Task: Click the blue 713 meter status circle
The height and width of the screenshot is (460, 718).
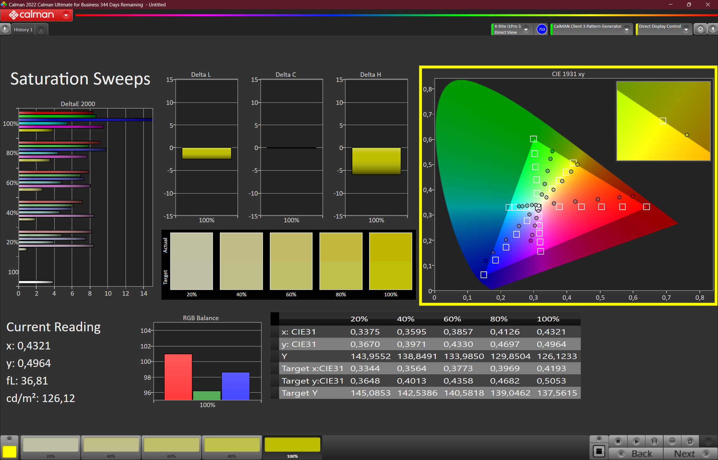Action: point(541,30)
